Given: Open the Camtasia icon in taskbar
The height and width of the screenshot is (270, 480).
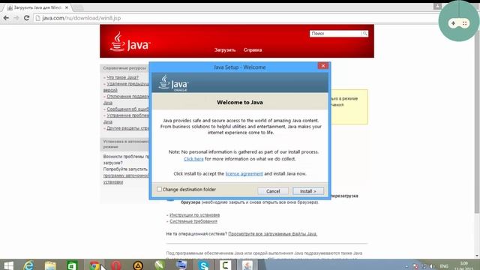Looking at the screenshot, I should 225,265.
